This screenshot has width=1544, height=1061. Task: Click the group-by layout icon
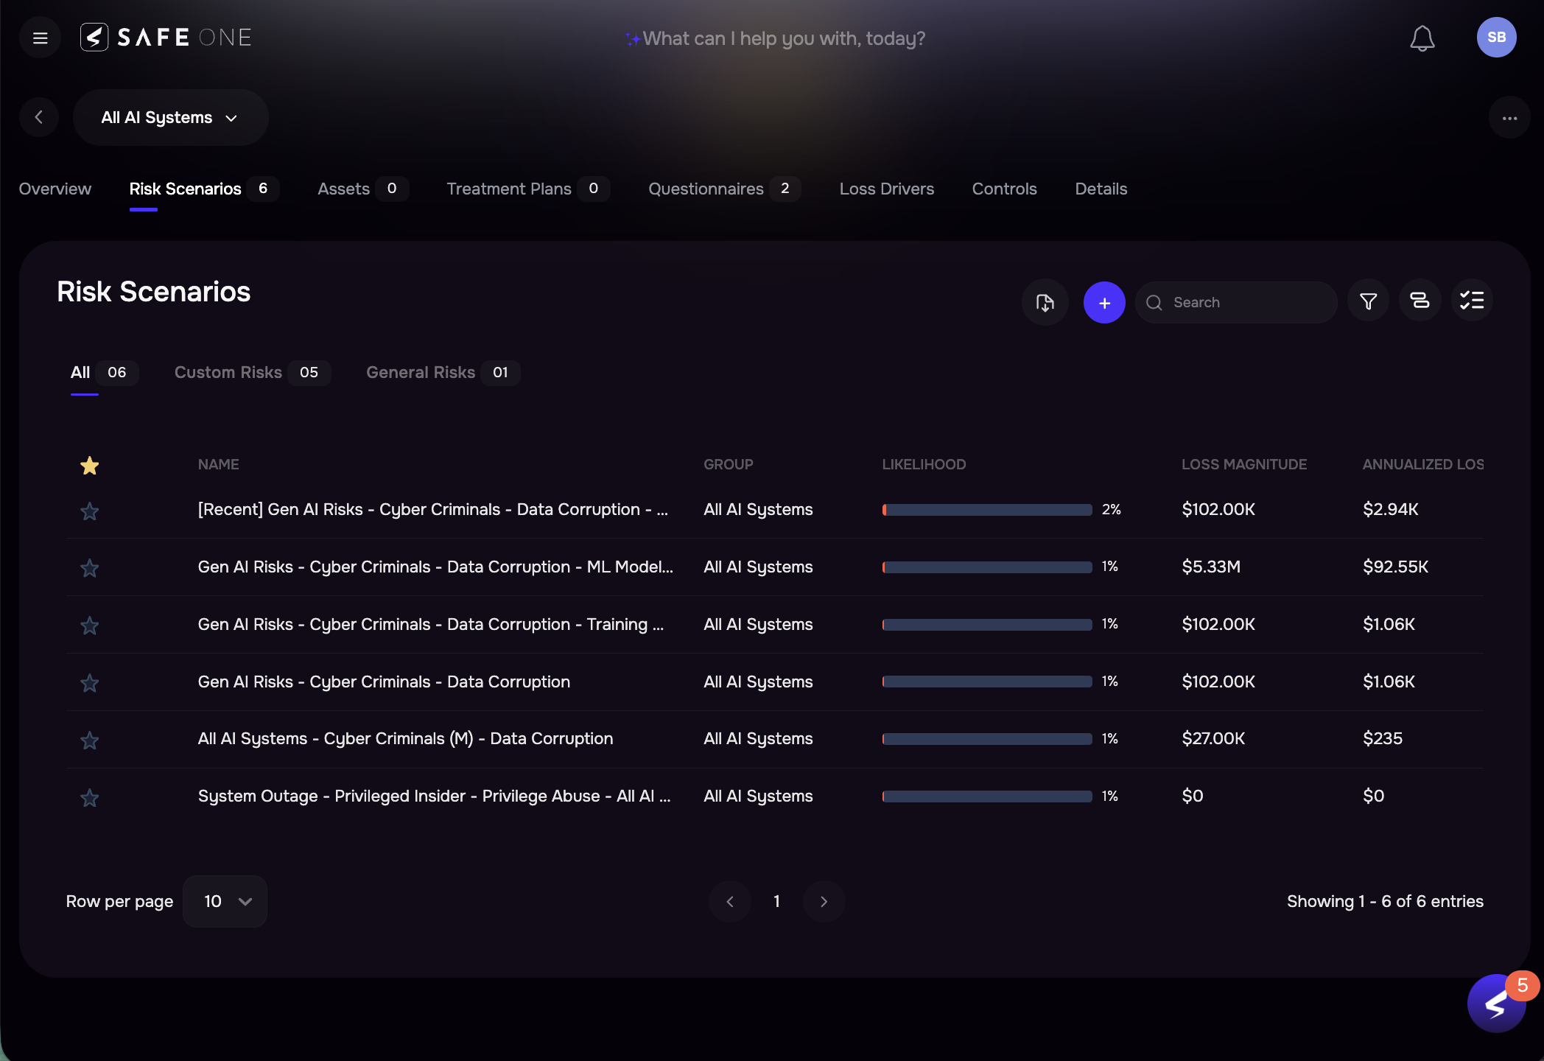tap(1420, 301)
